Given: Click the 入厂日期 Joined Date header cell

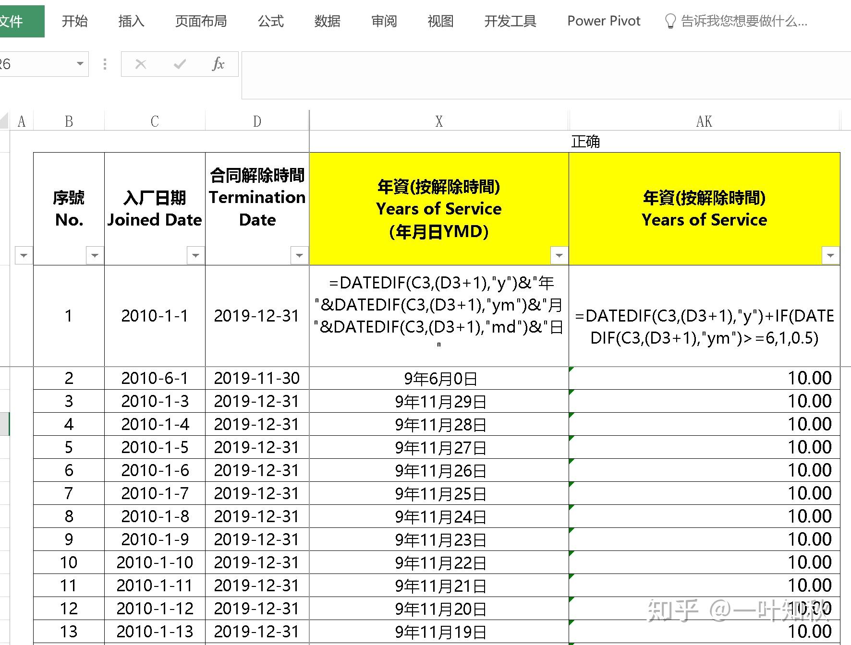Looking at the screenshot, I should [x=155, y=209].
